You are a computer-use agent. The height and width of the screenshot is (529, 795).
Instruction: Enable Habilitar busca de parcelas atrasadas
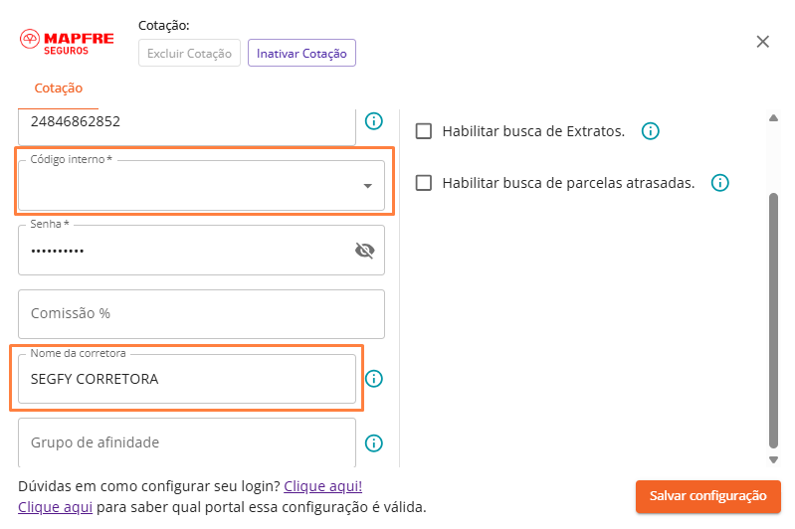[424, 183]
